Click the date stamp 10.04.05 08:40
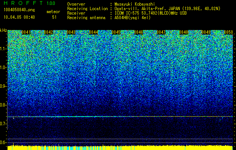The image size is (236, 150). pyautogui.click(x=19, y=17)
